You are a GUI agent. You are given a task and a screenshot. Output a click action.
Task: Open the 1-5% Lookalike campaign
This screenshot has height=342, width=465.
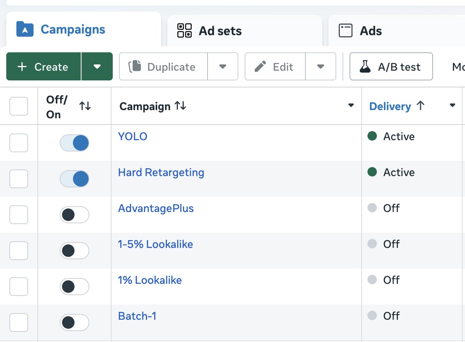click(155, 244)
